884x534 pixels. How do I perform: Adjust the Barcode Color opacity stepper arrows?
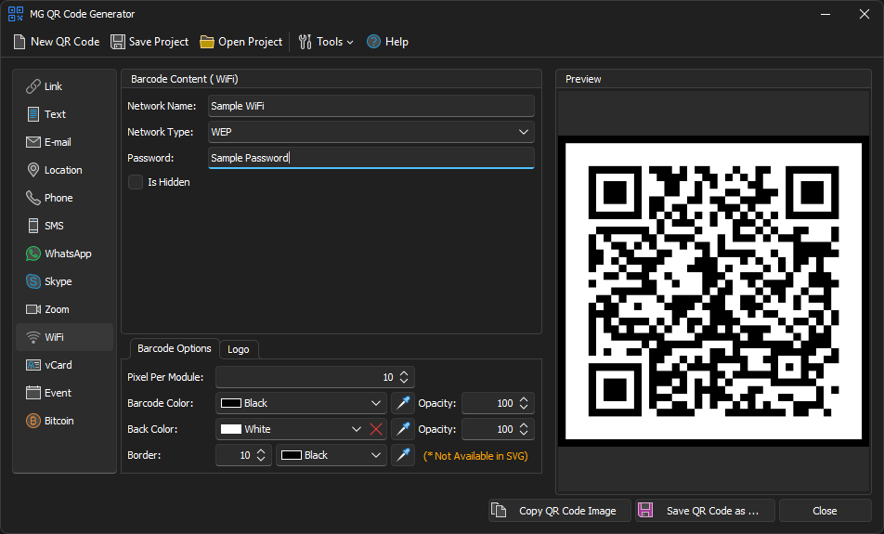[524, 403]
